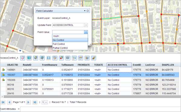Click the delete selected events red X icon
Image resolution: width=181 pixels, height=112 pixels.
tap(61, 58)
